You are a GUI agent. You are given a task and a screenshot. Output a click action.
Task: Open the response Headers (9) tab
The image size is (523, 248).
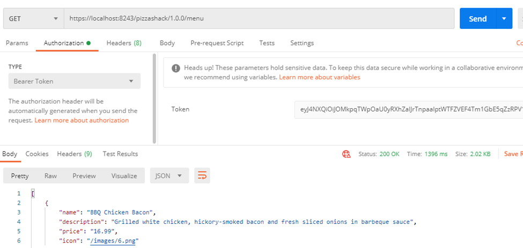75,154
